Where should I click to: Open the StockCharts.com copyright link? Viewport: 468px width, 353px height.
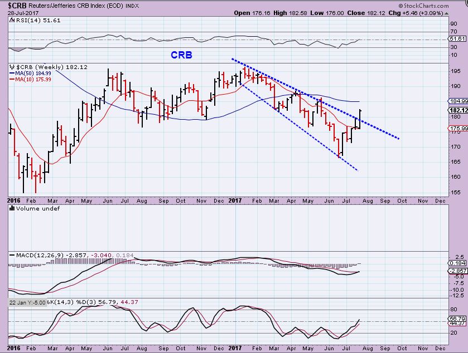click(x=423, y=6)
